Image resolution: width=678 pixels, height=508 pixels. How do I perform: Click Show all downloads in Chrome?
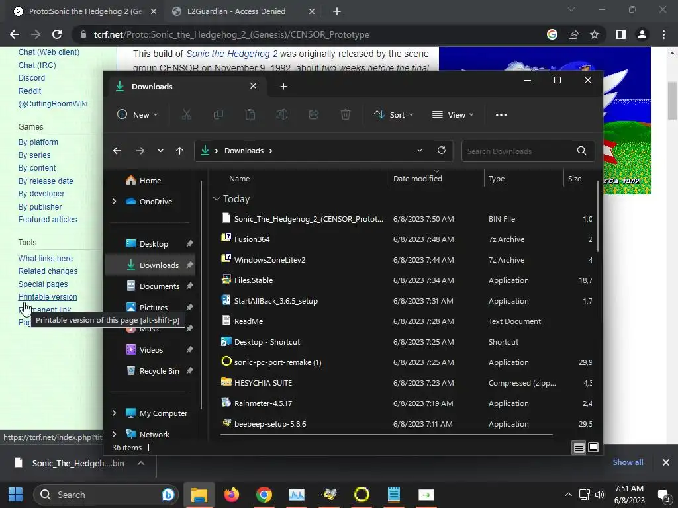(628, 462)
